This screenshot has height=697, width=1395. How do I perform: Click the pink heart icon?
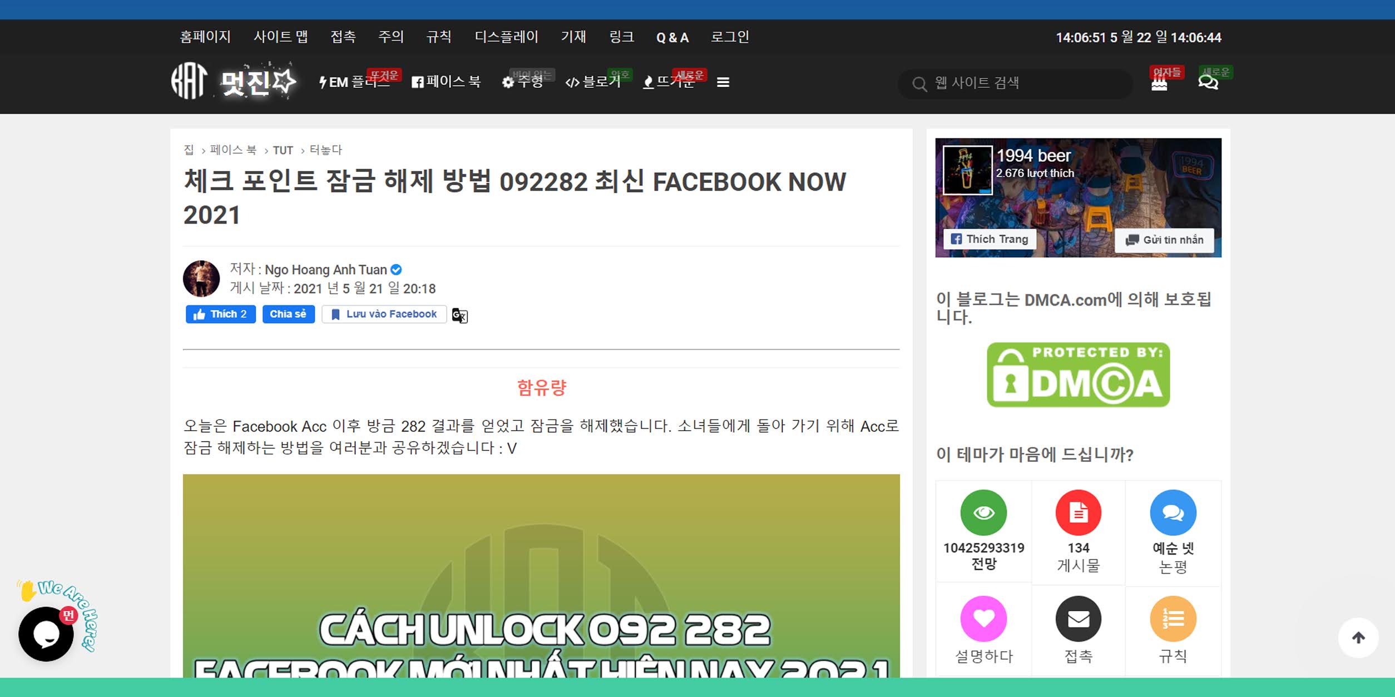(983, 618)
